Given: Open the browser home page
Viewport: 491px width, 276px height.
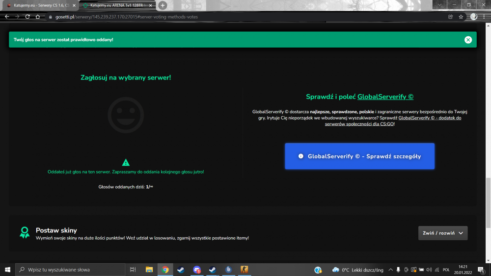Looking at the screenshot, I should 38,17.
